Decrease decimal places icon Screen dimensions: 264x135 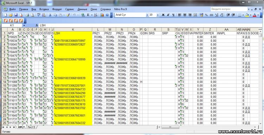point(222,15)
